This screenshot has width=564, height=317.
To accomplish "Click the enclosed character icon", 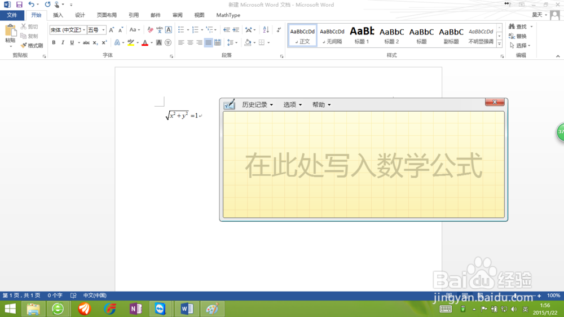I will 168,42.
